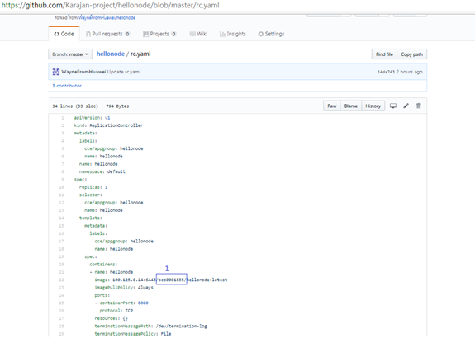Click the WayneFromHuawei avatar icon
The height and width of the screenshot is (343, 475).
click(55, 72)
